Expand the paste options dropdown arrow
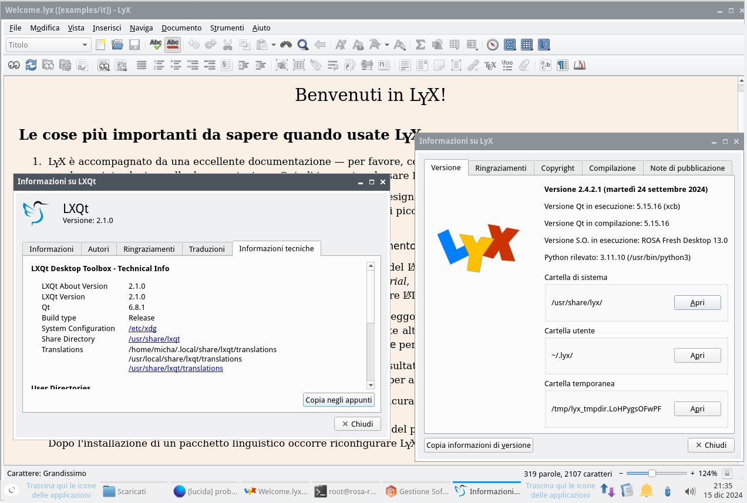Image resolution: width=747 pixels, height=503 pixels. [x=273, y=45]
